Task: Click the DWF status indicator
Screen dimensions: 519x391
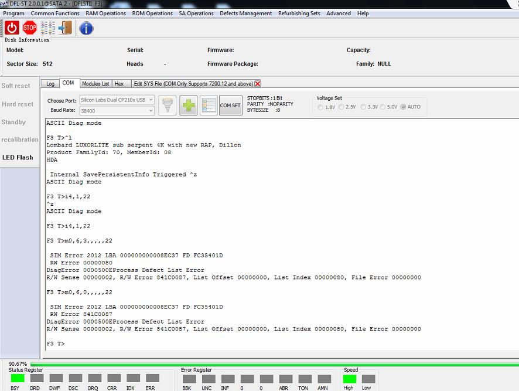Action: point(56,378)
